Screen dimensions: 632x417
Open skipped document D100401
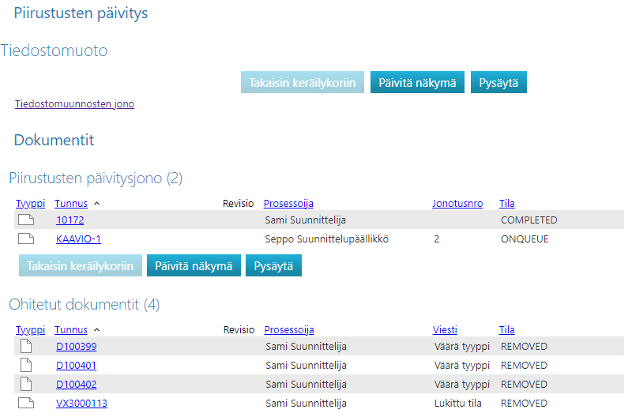click(x=76, y=366)
